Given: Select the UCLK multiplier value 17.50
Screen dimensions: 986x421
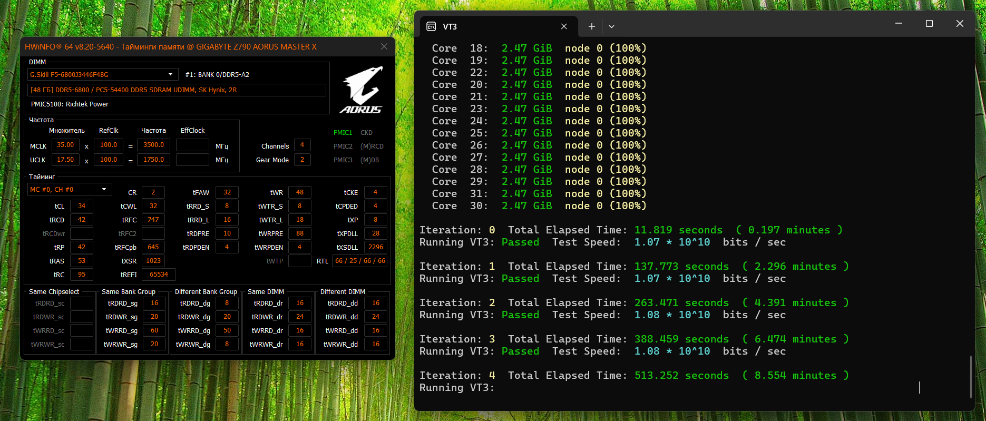Looking at the screenshot, I should pyautogui.click(x=65, y=160).
